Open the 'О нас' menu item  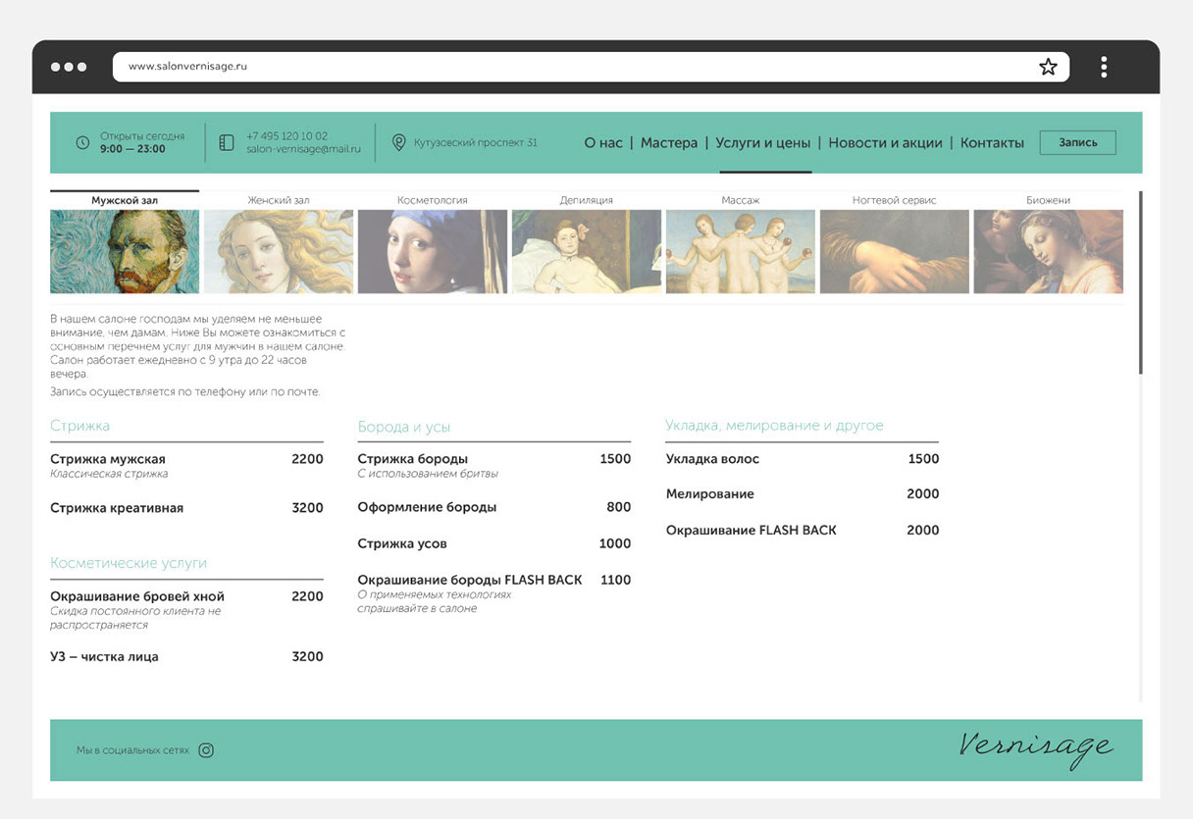pyautogui.click(x=603, y=143)
